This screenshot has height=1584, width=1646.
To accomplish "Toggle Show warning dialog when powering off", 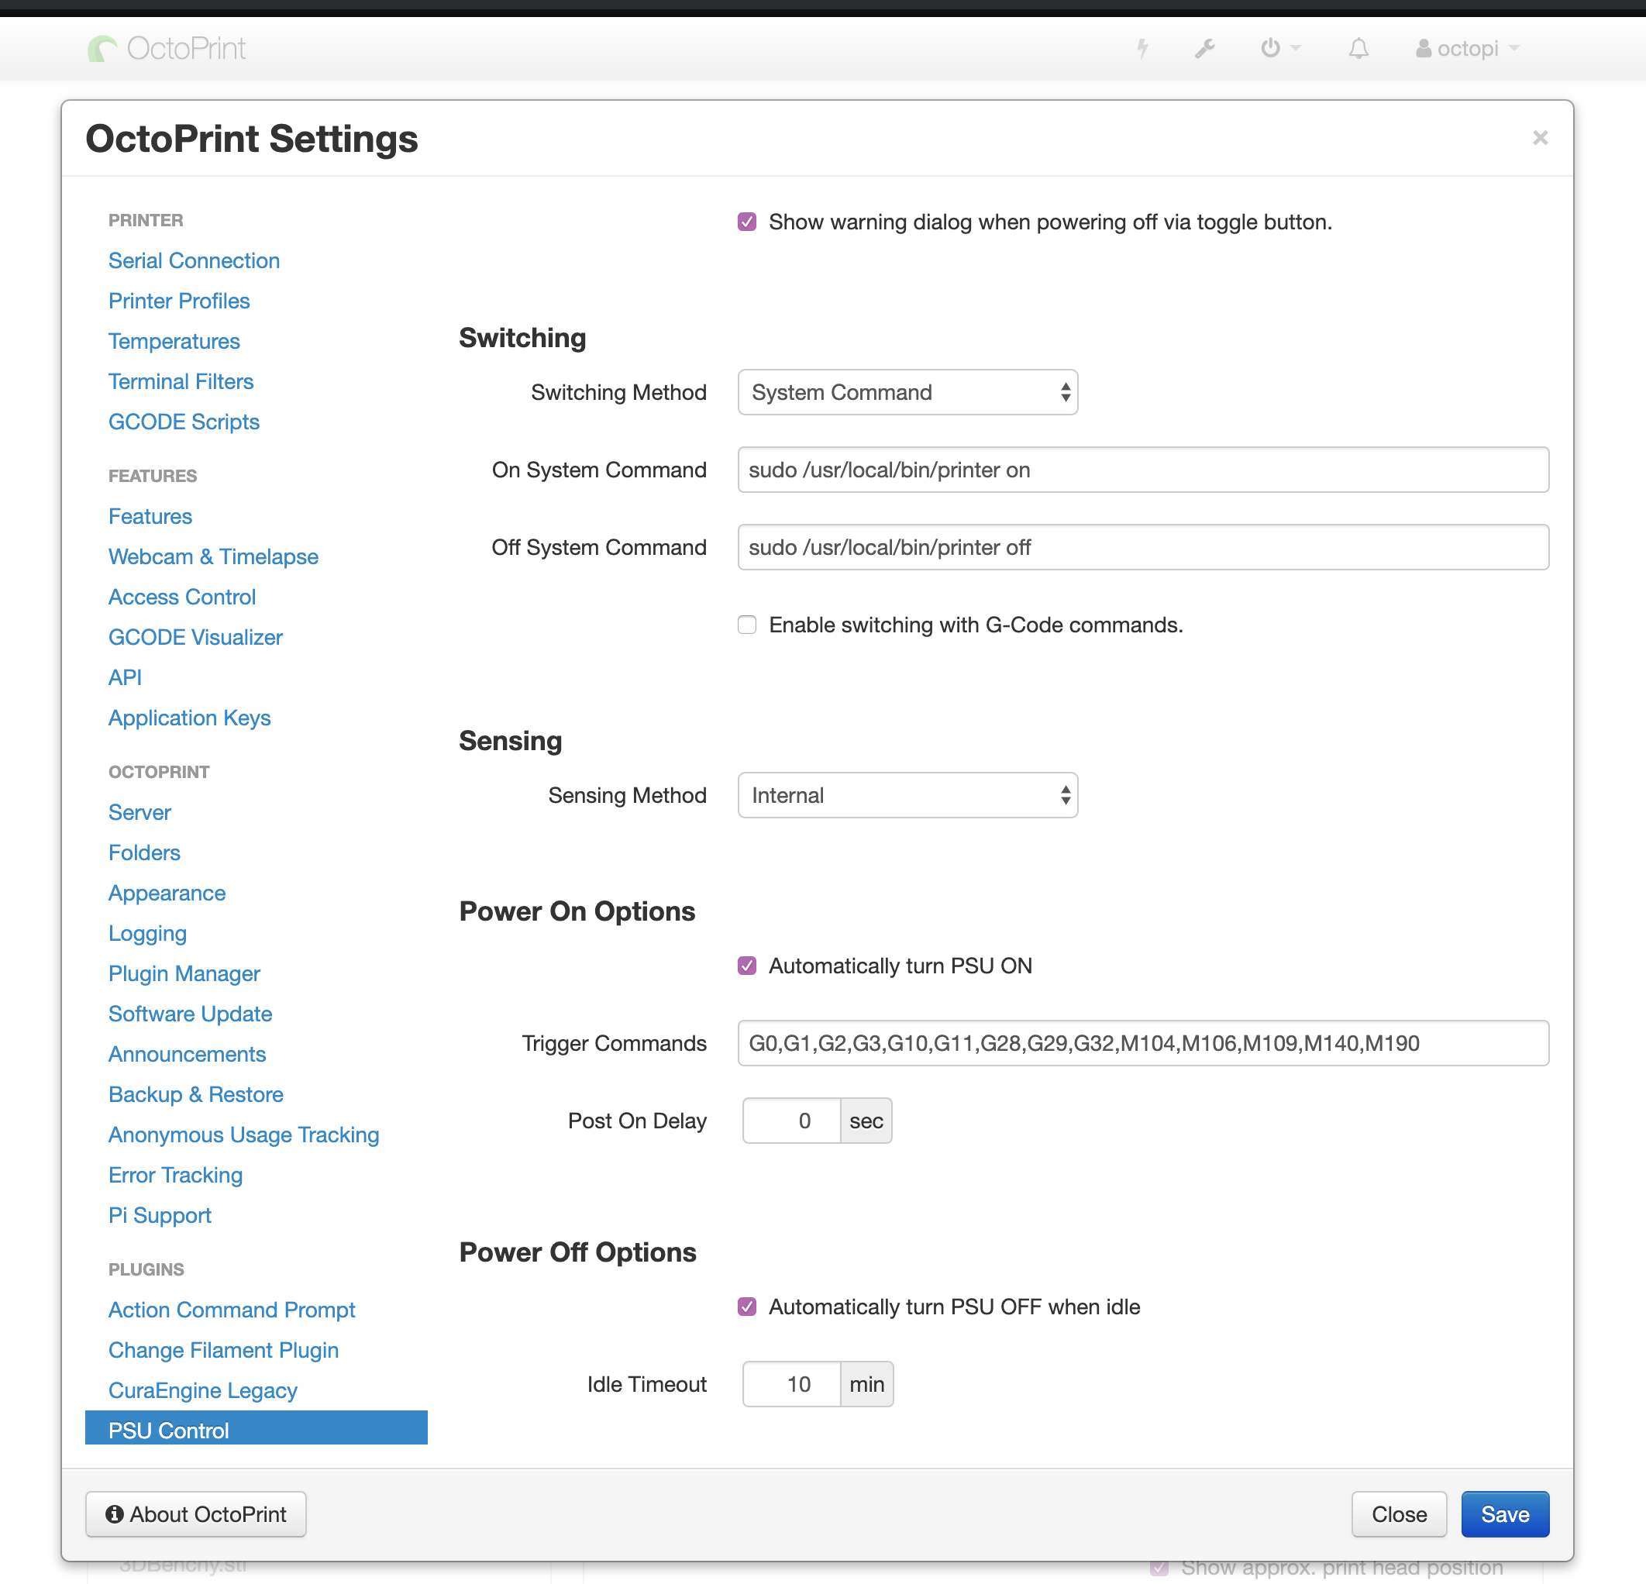I will coord(746,222).
